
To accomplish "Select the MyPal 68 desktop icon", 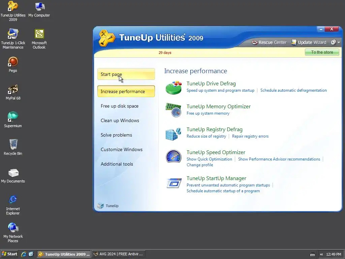I will coord(13,92).
